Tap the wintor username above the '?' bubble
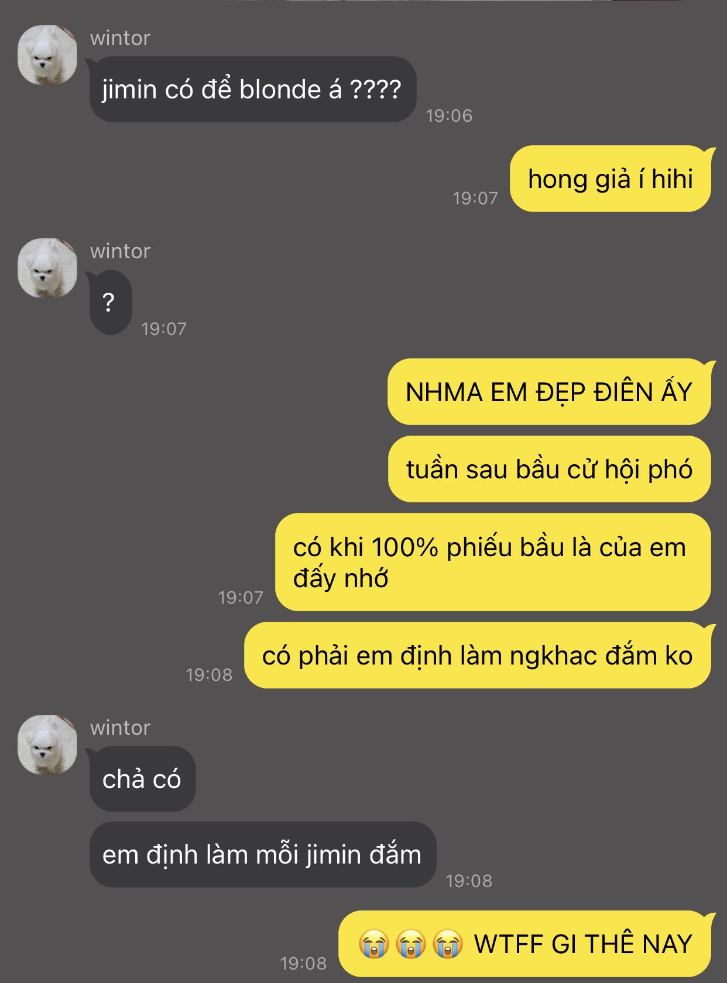727x983 pixels. pyautogui.click(x=120, y=251)
